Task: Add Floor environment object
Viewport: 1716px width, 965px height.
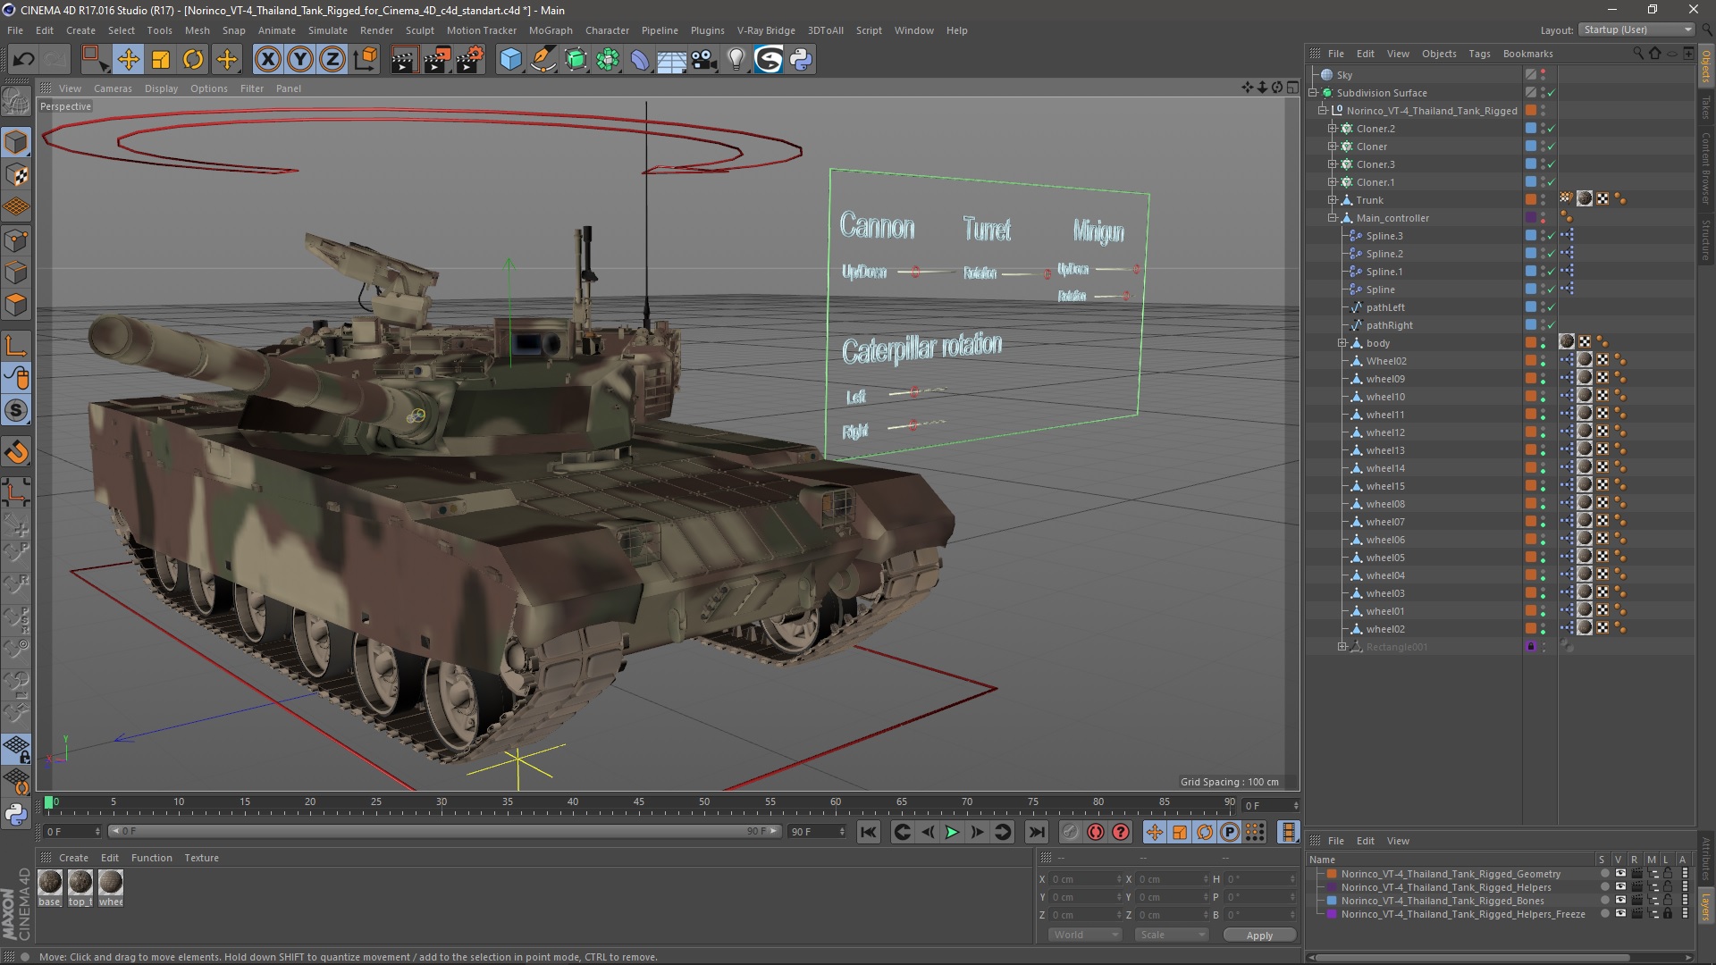Action: 672,60
